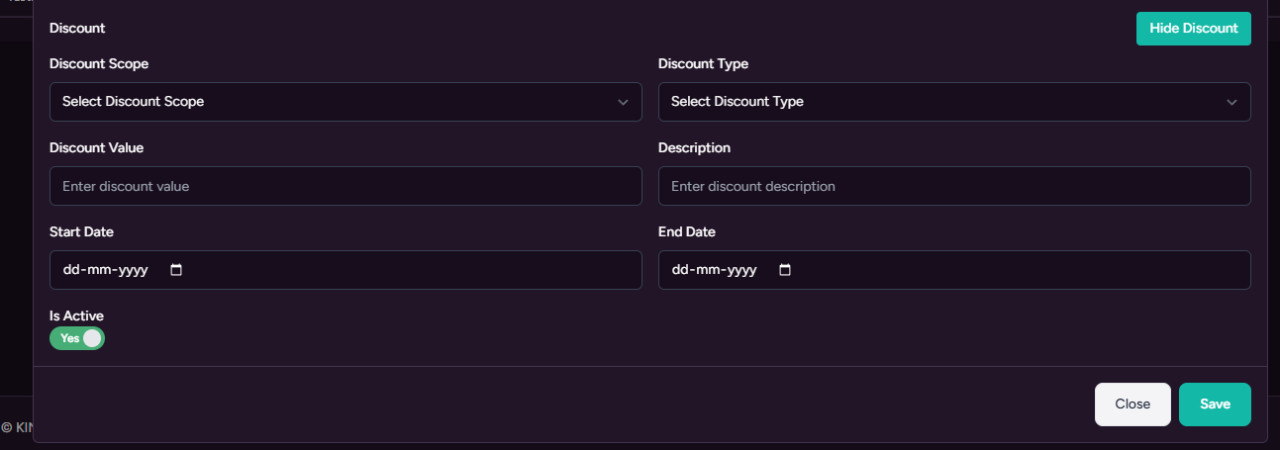Turn off the Is Active switch
This screenshot has width=1280, height=450.
(x=77, y=338)
